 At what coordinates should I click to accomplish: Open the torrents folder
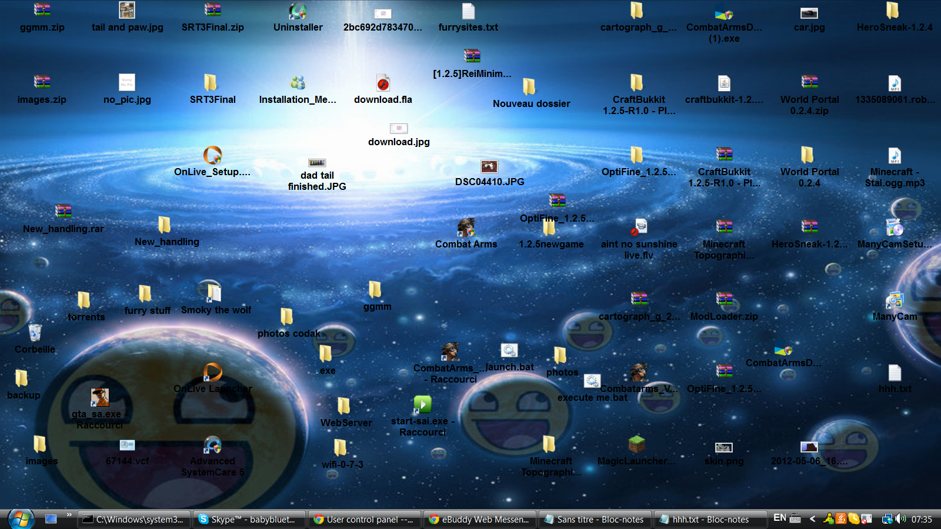[84, 300]
